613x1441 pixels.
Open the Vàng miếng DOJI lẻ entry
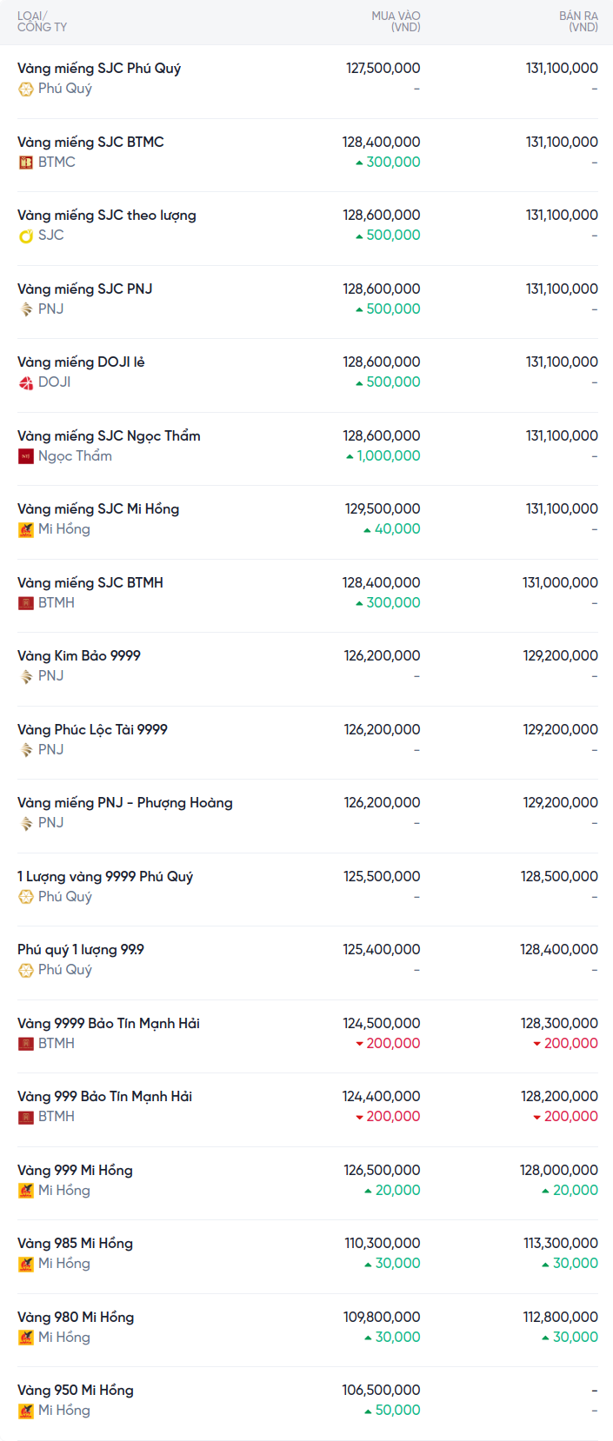81,362
